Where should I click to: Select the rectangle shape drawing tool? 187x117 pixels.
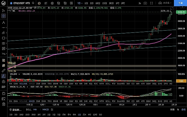click(x=3, y=38)
